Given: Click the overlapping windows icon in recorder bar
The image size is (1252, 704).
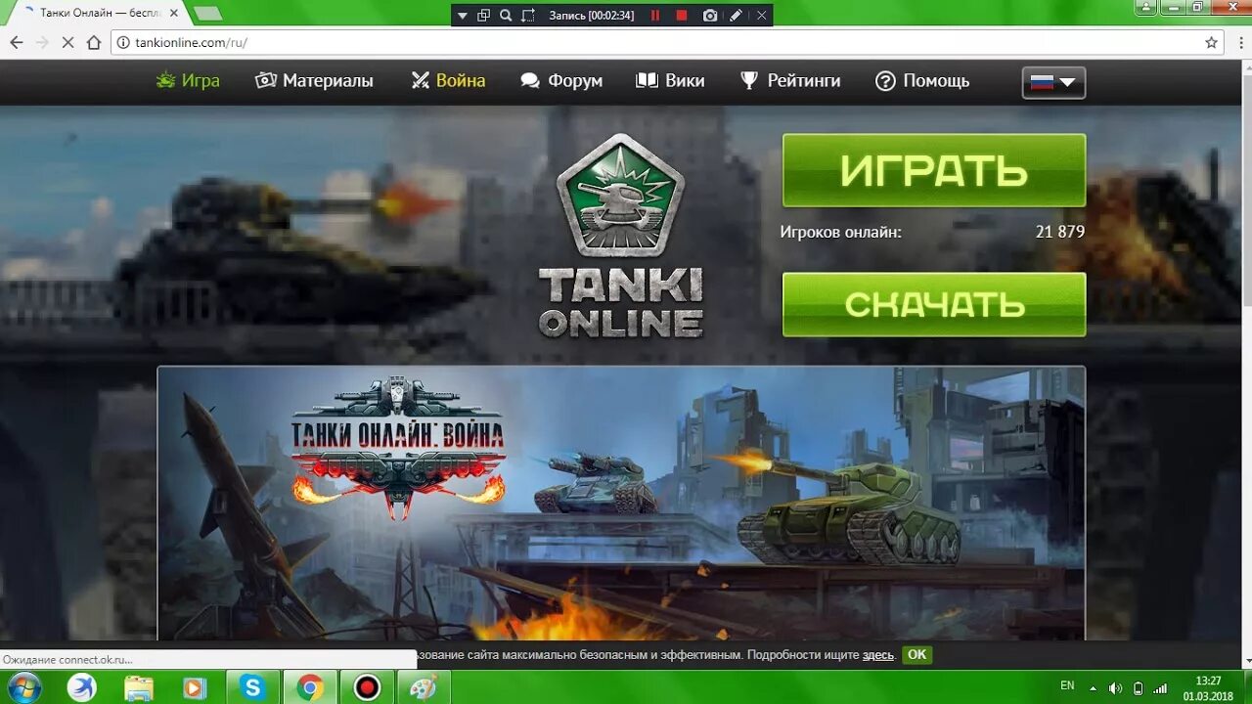Looking at the screenshot, I should (x=483, y=16).
